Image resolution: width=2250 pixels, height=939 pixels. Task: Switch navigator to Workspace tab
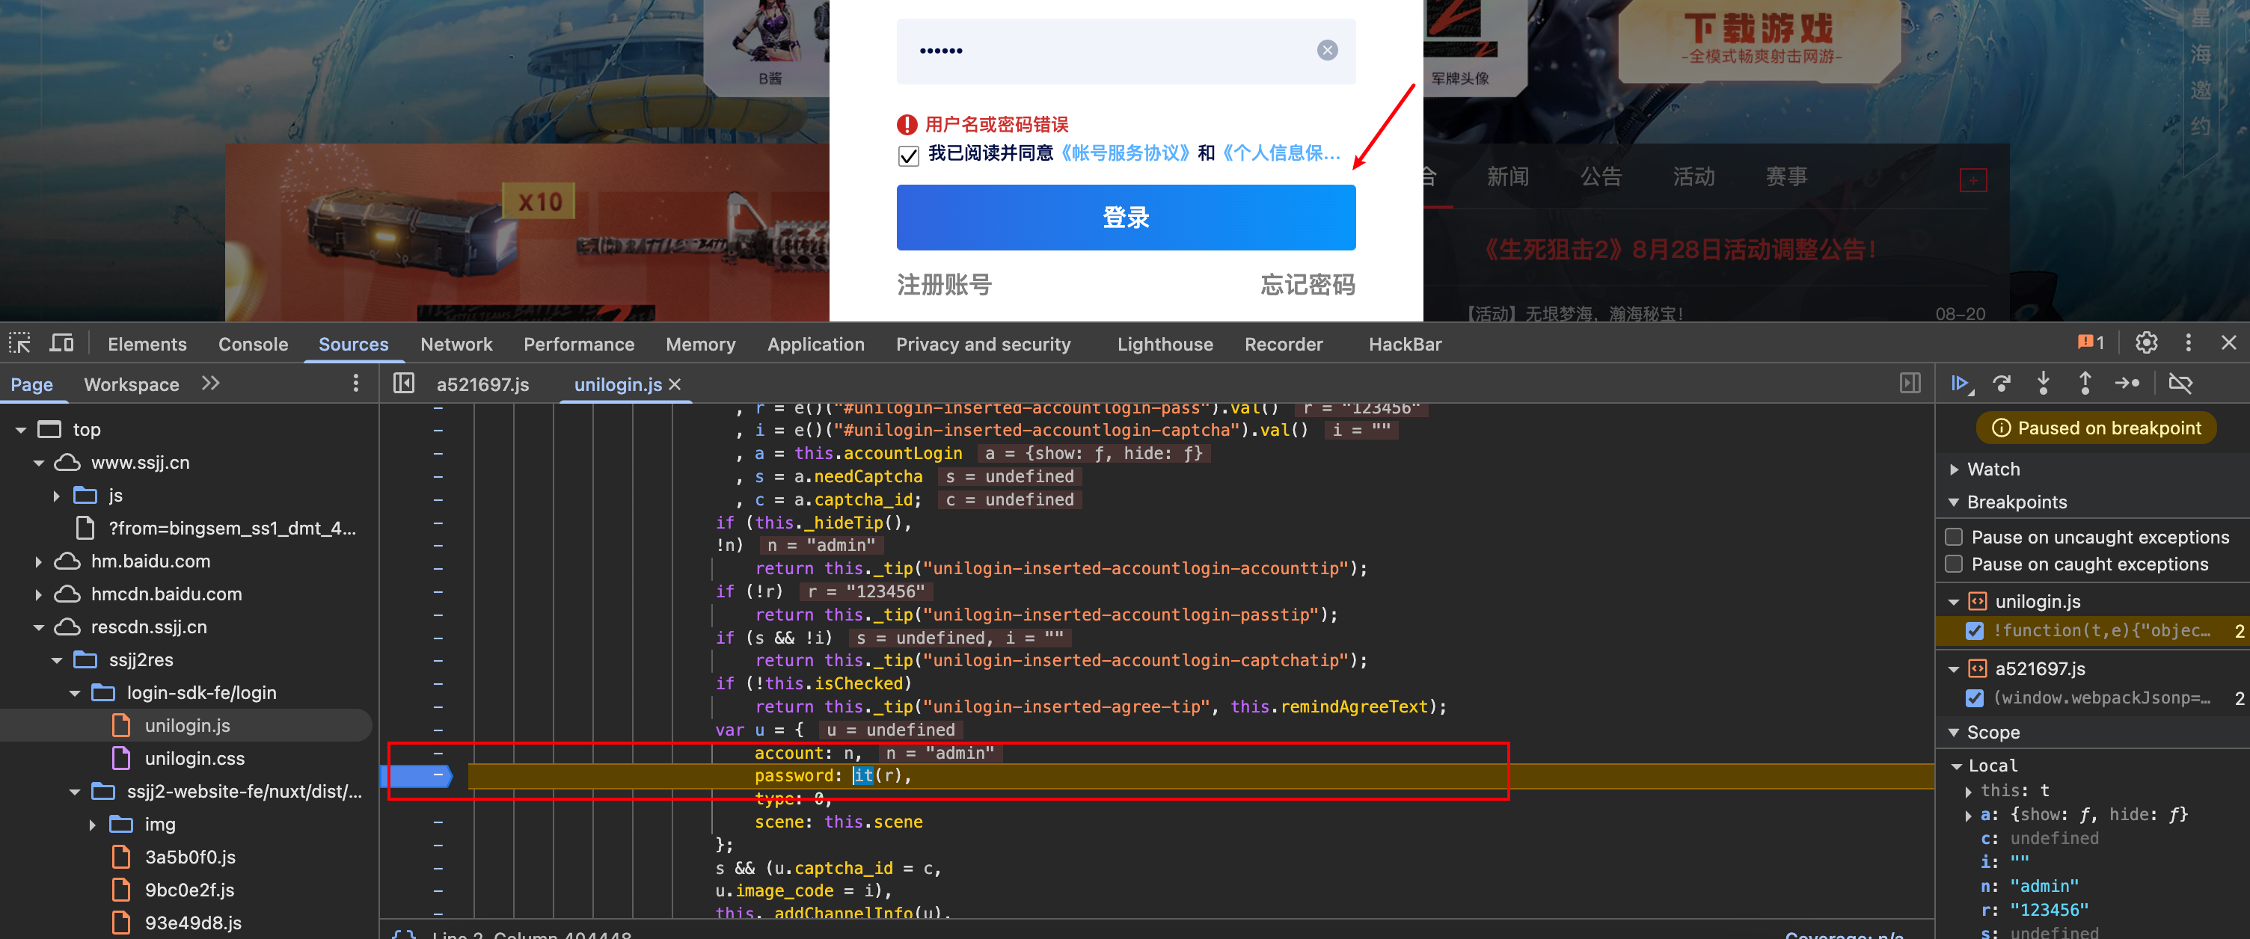point(131,384)
